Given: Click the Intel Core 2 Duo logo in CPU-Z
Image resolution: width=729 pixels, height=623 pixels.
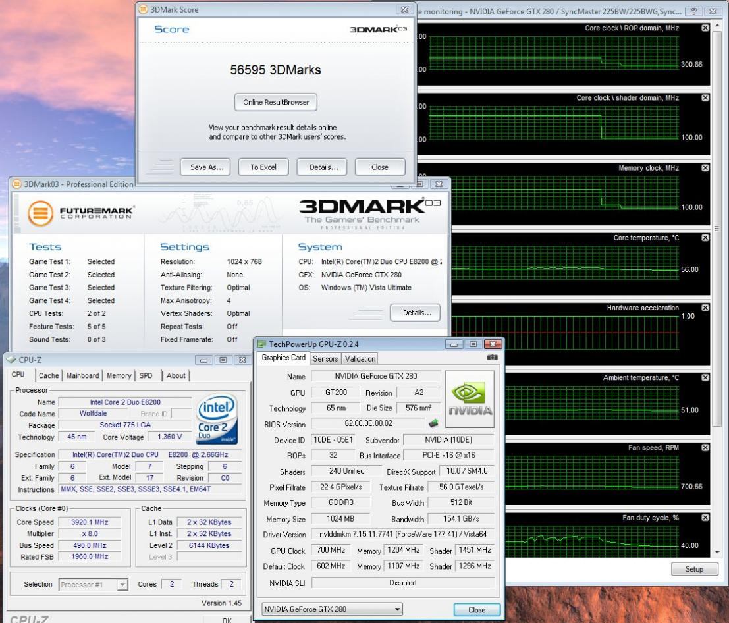Looking at the screenshot, I should click(x=217, y=418).
